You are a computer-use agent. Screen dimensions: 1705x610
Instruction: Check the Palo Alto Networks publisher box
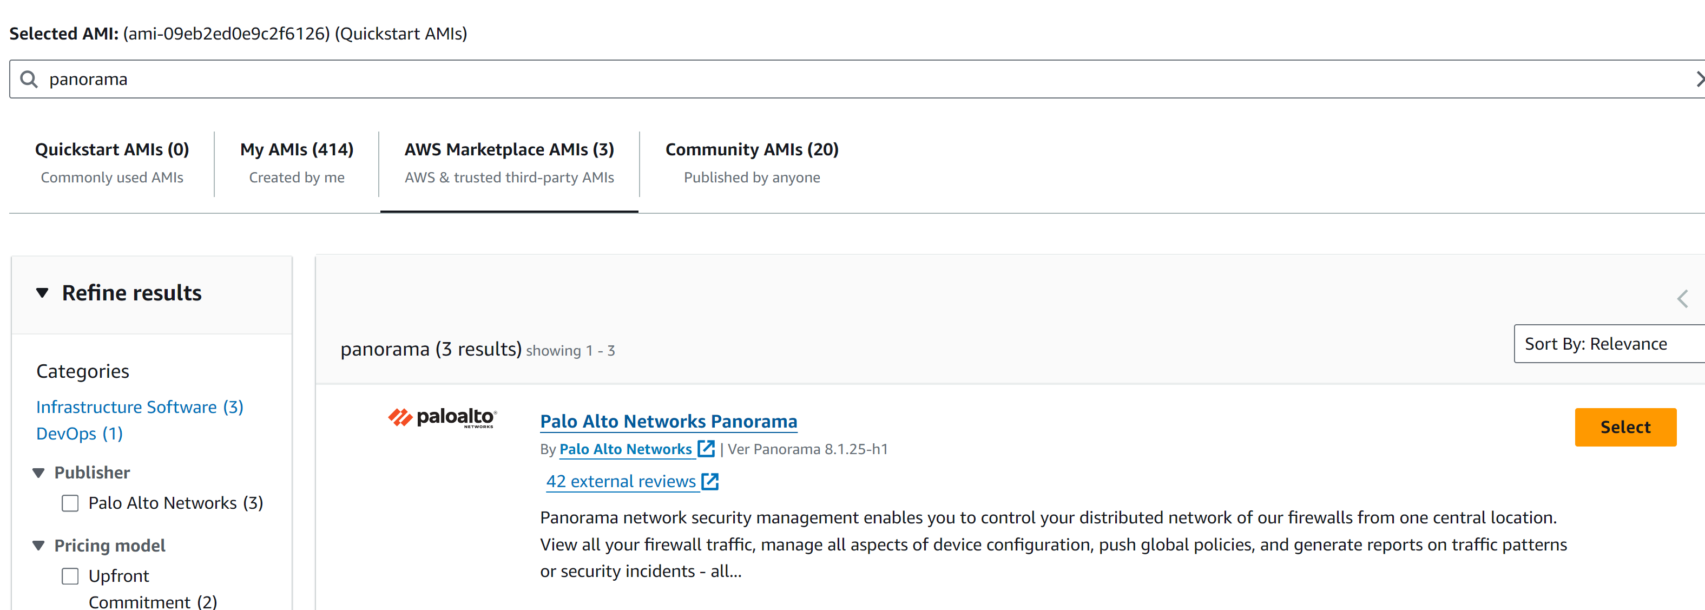(70, 503)
